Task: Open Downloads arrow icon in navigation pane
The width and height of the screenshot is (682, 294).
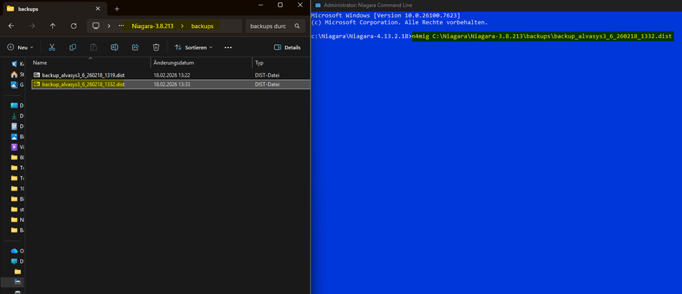Action: [x=14, y=116]
